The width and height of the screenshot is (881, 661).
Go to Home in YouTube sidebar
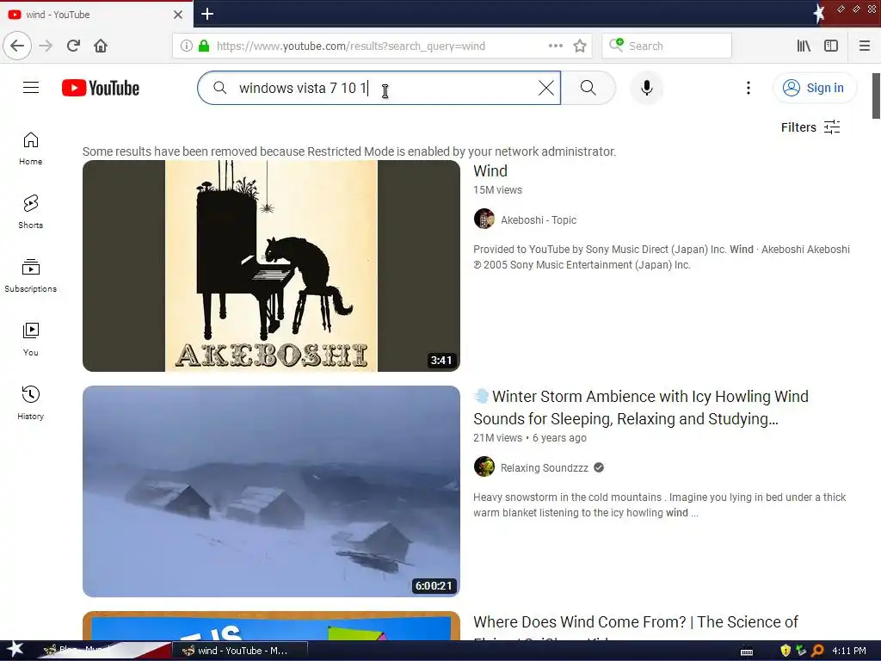[31, 148]
